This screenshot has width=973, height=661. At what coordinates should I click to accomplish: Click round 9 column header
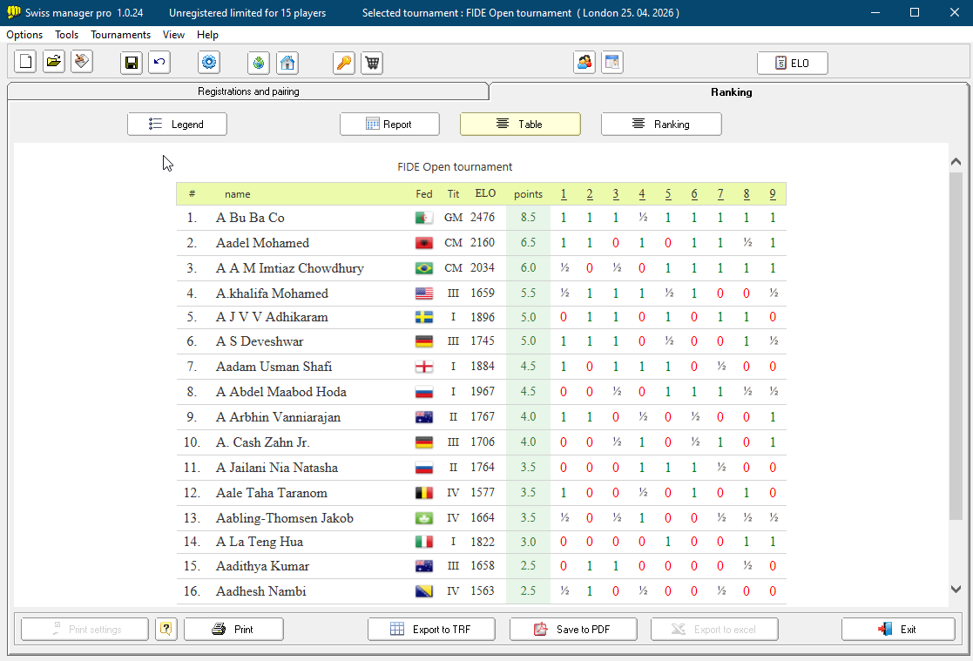click(773, 193)
